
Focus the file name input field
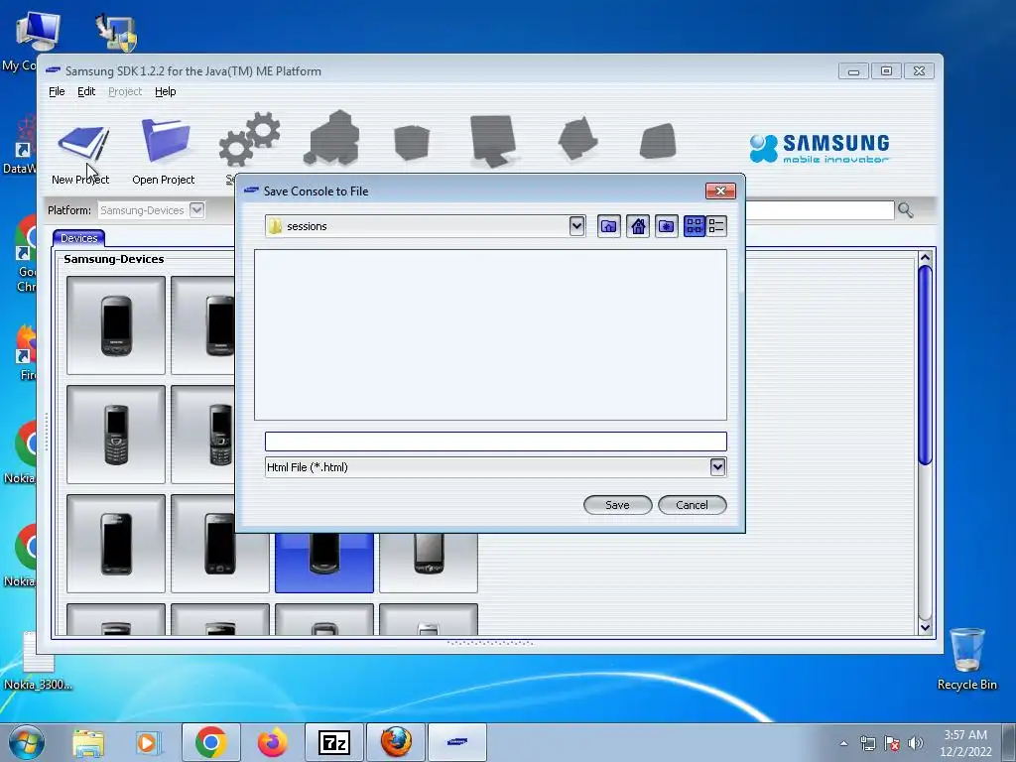[x=496, y=442]
